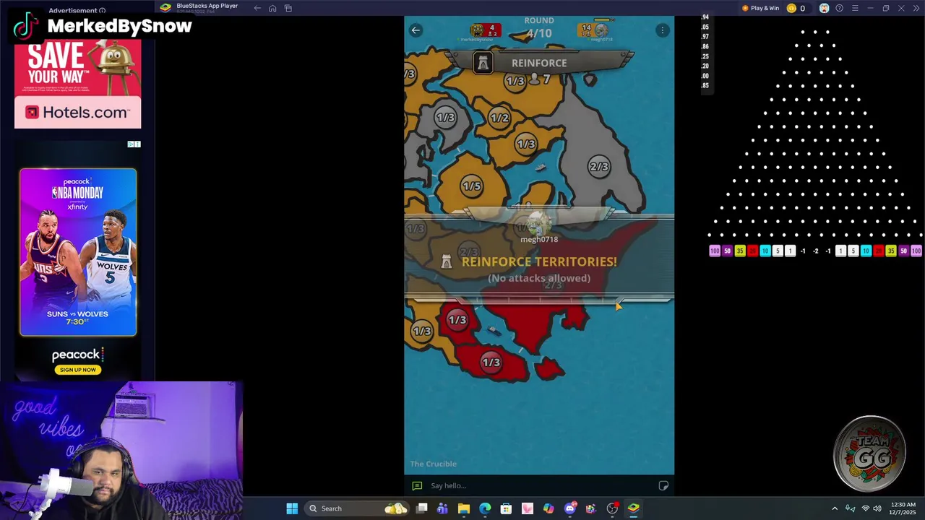Image resolution: width=925 pixels, height=520 pixels.
Task: Open Microsoft Teams from taskbar
Action: tap(442, 508)
